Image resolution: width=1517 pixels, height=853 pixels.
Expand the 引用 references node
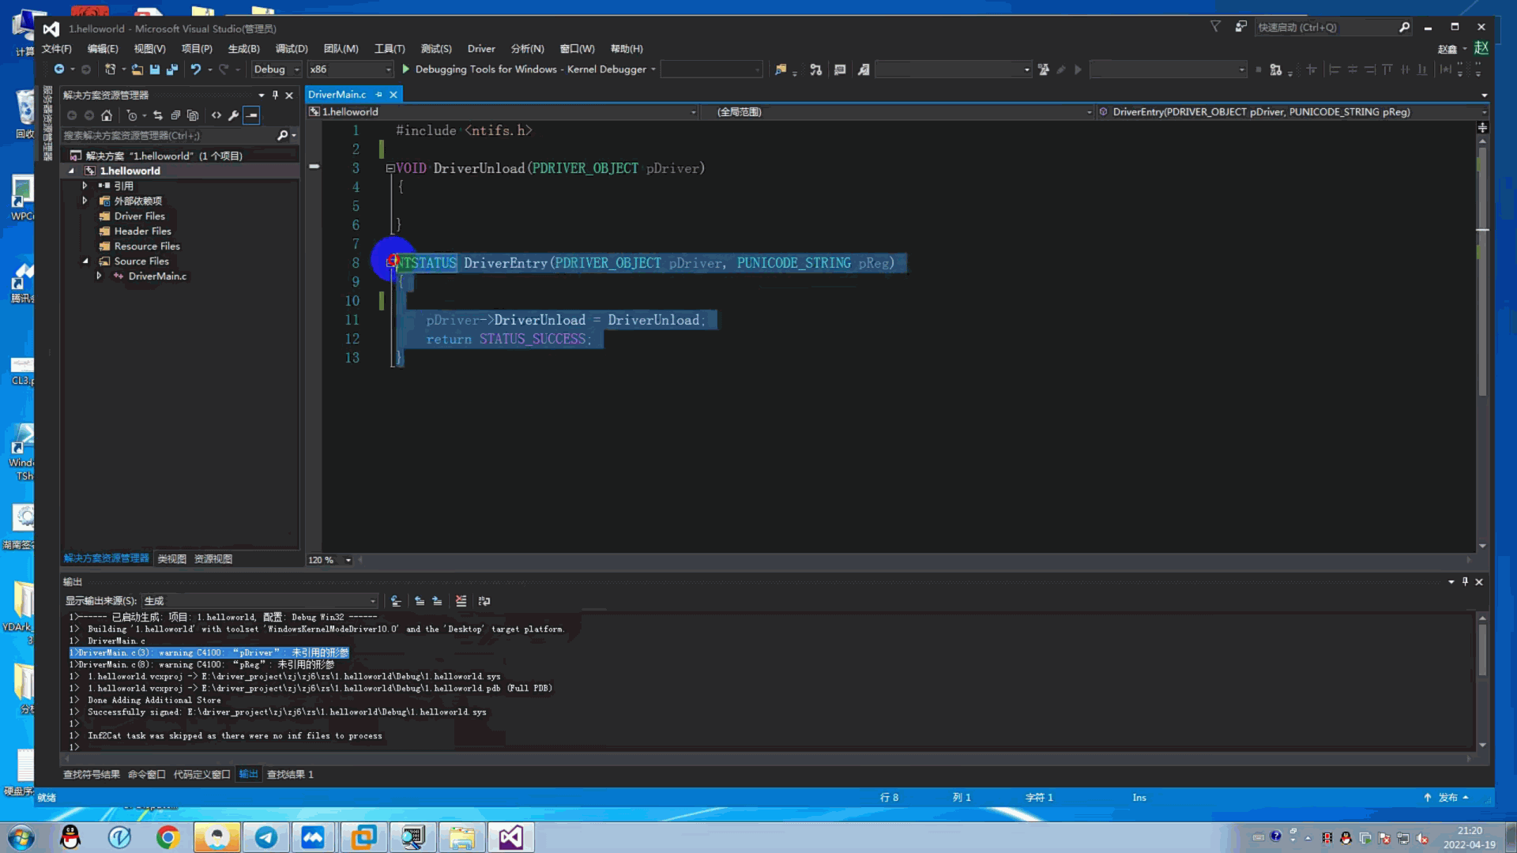click(85, 186)
